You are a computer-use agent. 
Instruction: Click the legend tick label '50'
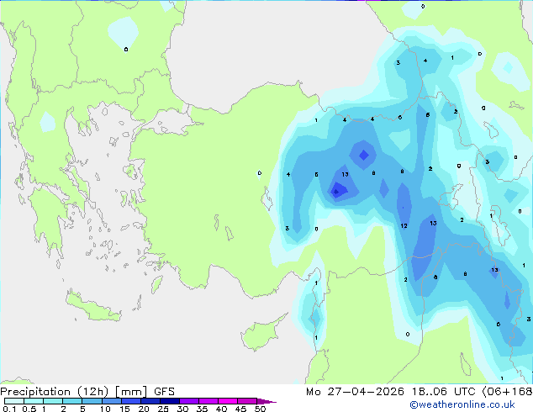tap(260, 409)
